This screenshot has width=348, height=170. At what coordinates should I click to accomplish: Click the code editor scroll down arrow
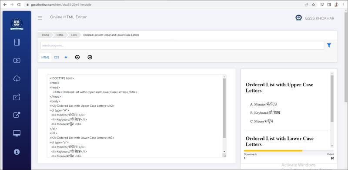pos(224,151)
